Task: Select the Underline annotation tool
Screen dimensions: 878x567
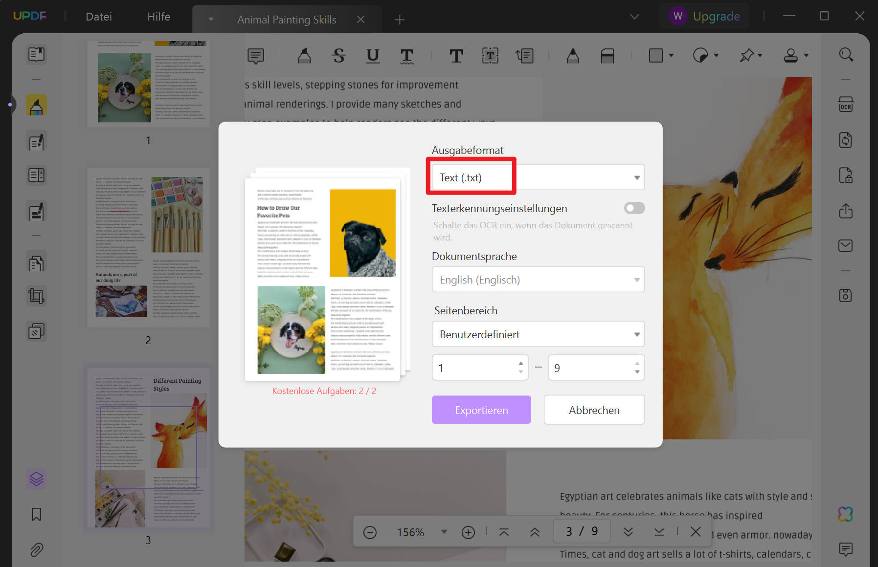Action: [x=372, y=56]
